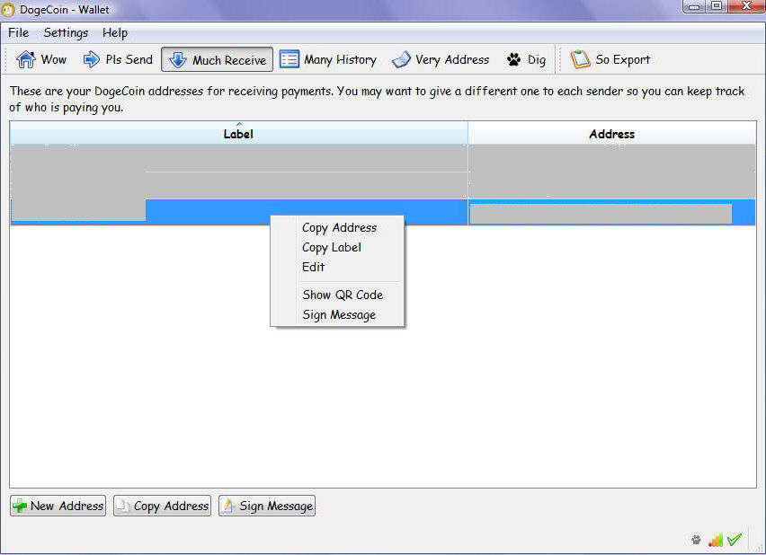The height and width of the screenshot is (555, 766).
Task: Check the network signal bars icon
Action: click(x=716, y=540)
